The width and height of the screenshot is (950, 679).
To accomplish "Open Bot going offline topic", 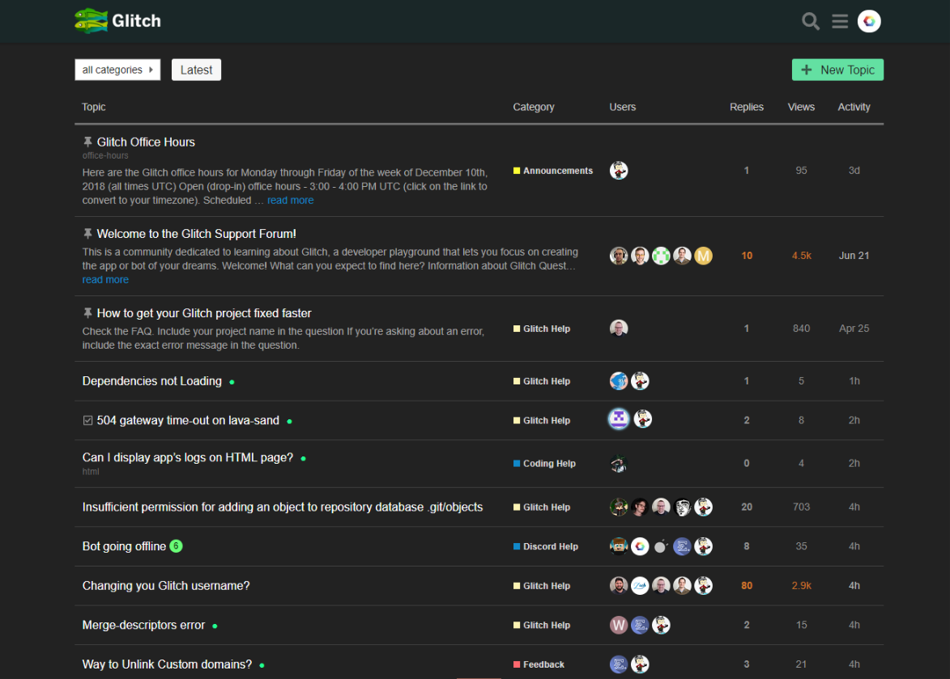I will (124, 546).
